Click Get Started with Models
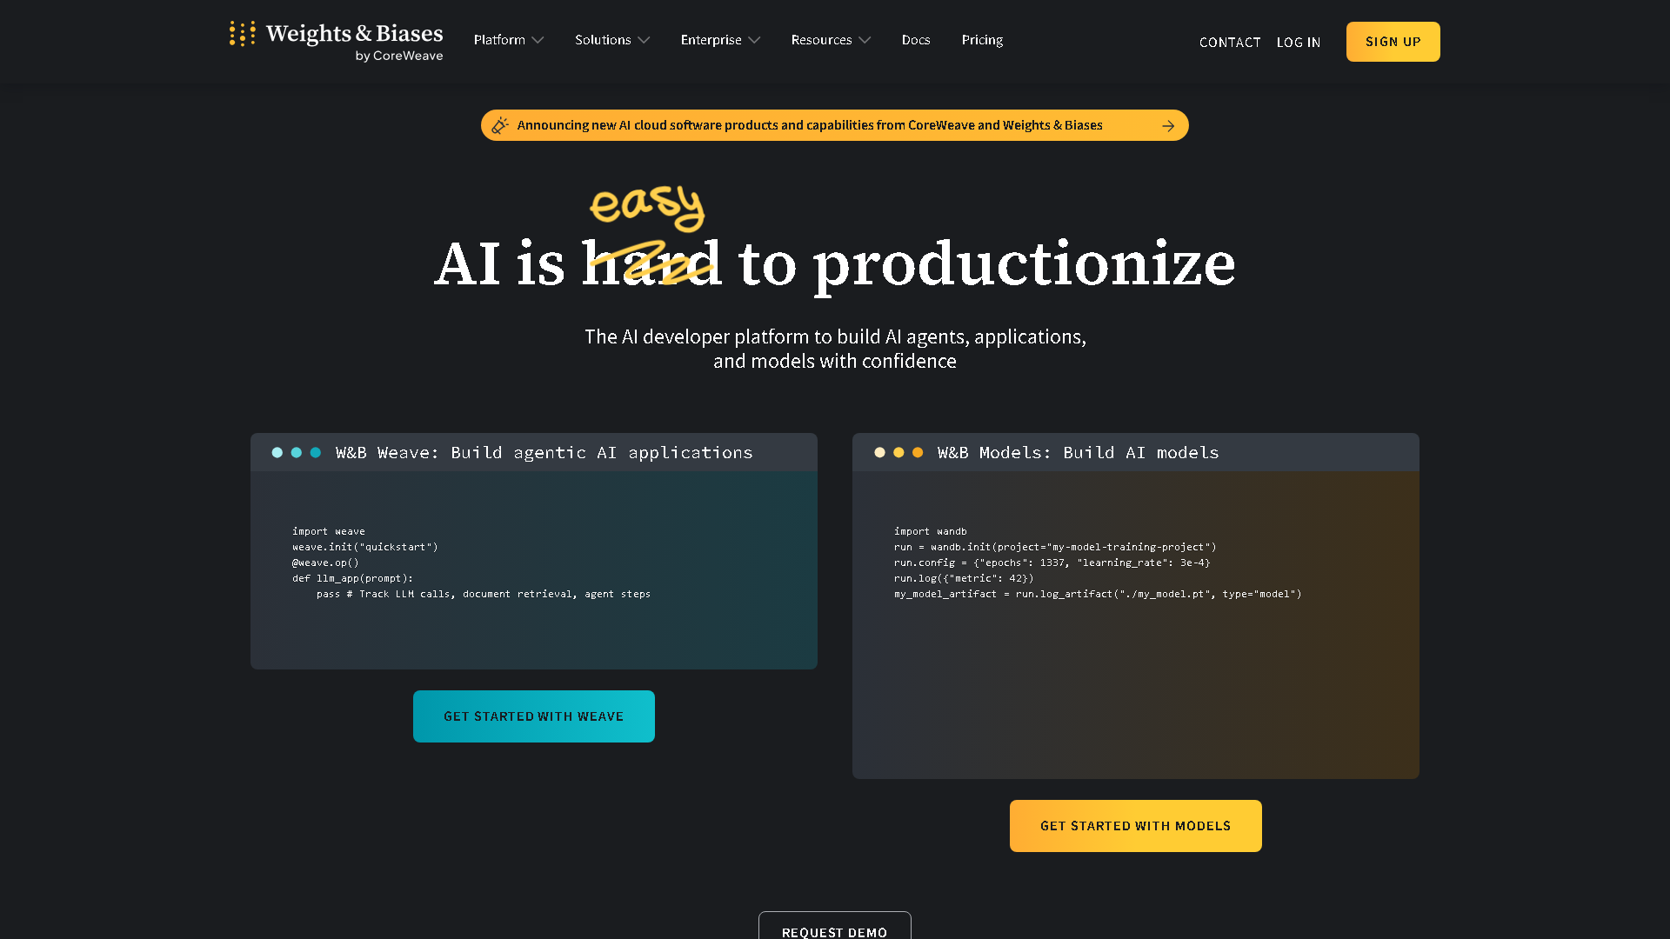This screenshot has width=1670, height=939. [x=1135, y=825]
